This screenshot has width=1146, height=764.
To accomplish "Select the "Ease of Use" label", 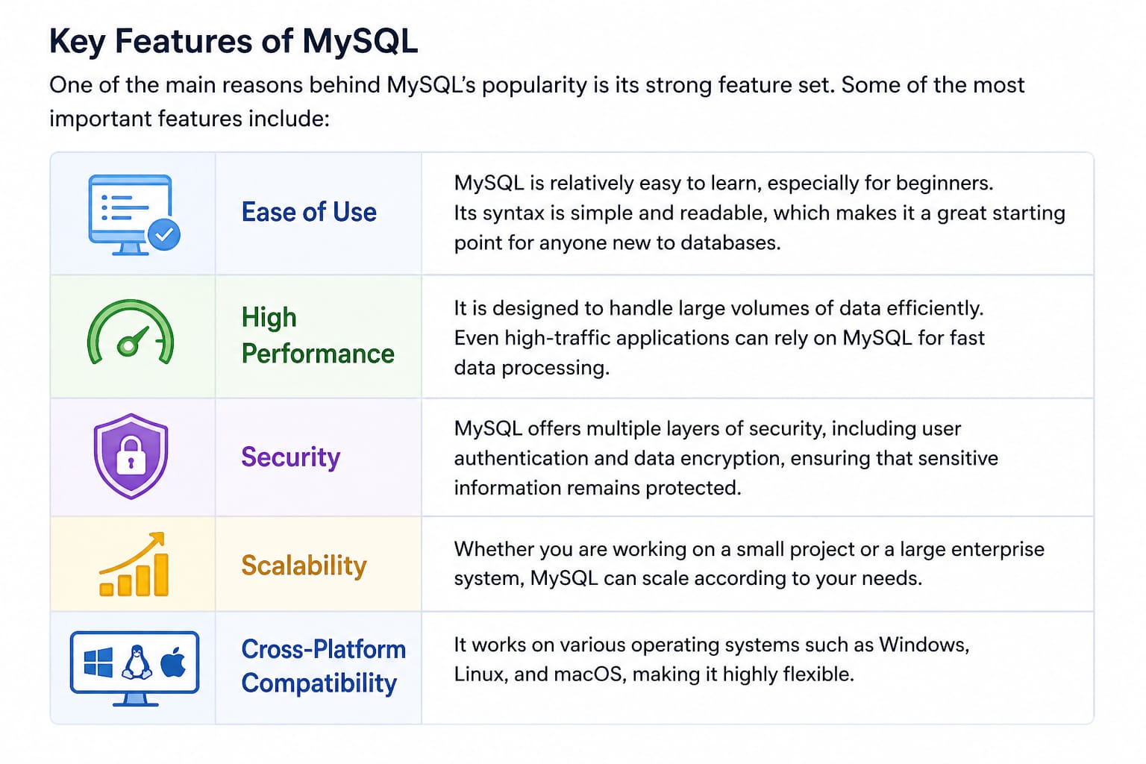I will click(x=309, y=212).
